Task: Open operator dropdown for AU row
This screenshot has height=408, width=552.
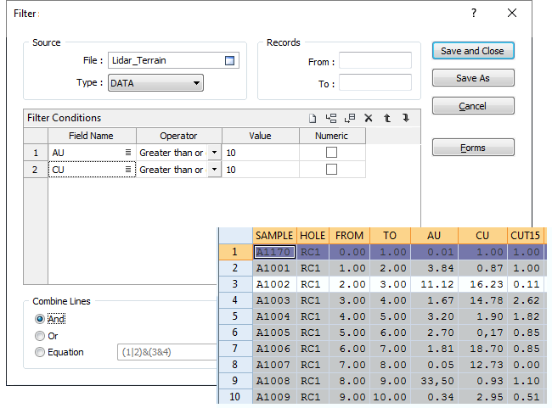Action: (x=214, y=152)
